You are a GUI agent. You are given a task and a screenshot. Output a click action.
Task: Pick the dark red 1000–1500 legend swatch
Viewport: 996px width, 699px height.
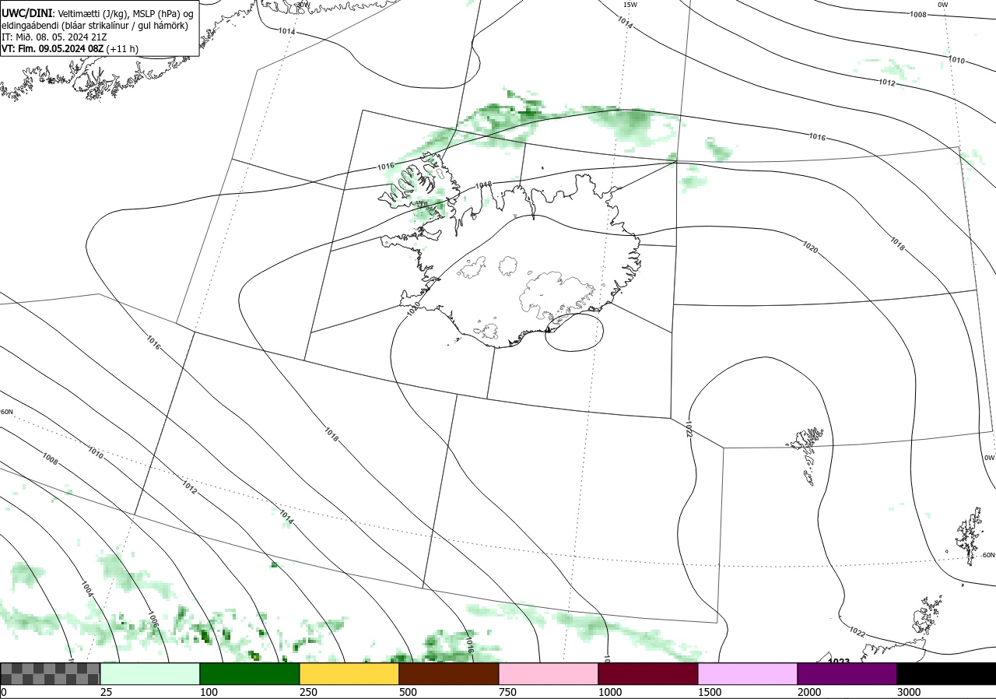tap(648, 673)
